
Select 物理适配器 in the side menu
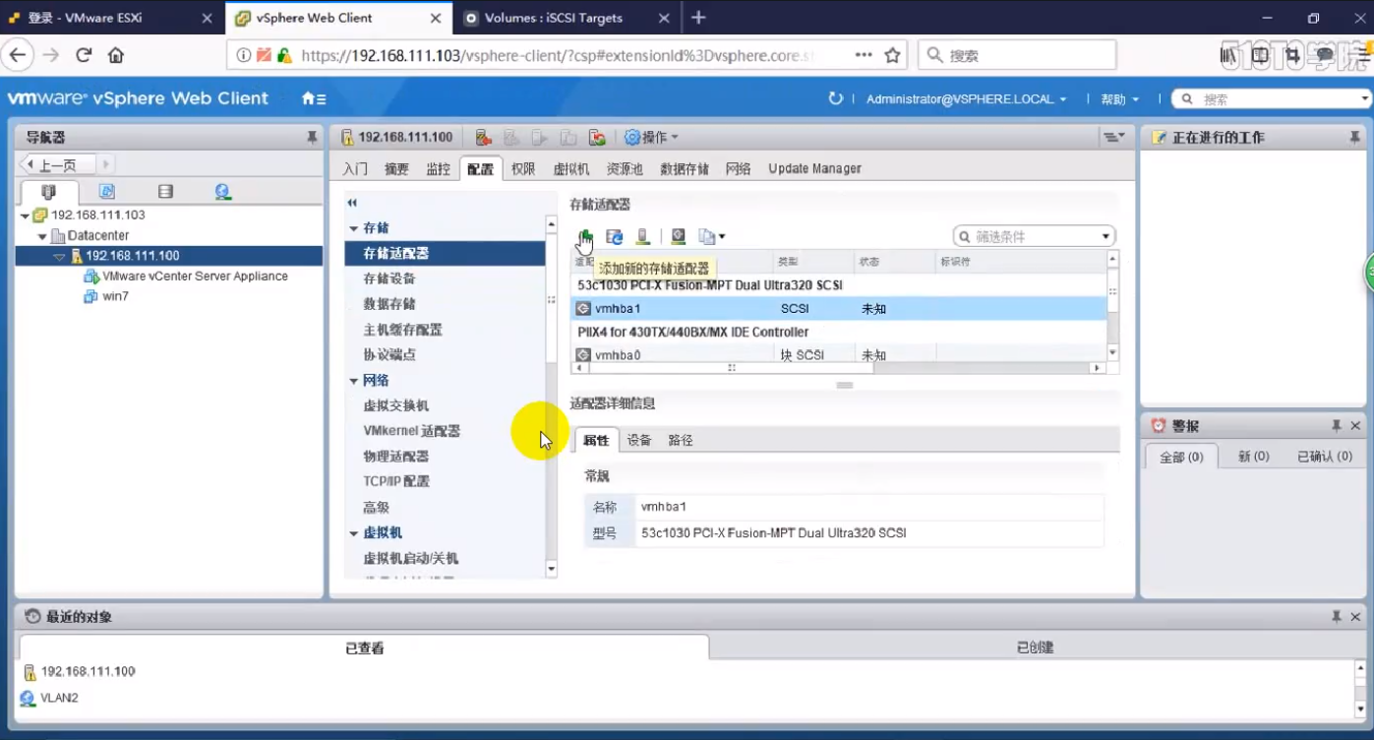(396, 457)
